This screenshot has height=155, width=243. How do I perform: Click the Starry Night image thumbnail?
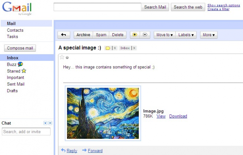click(103, 113)
